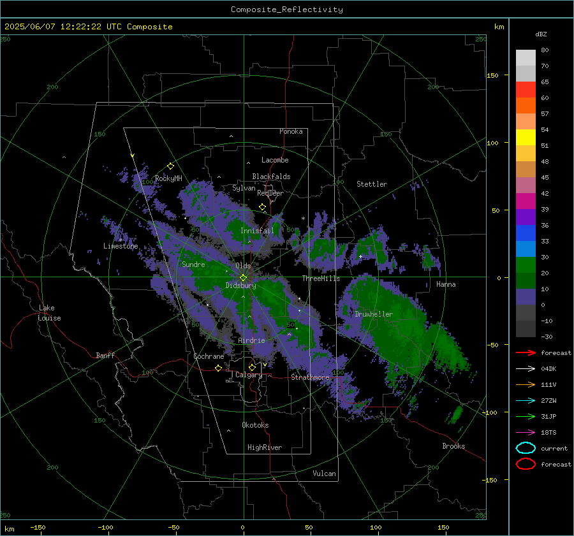This screenshot has width=574, height=536.
Task: Click the Olds city label
Action: coord(243,266)
